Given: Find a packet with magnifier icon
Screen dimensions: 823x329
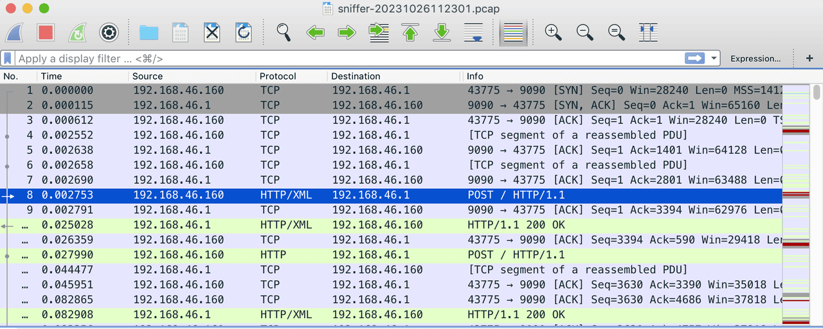Looking at the screenshot, I should [284, 32].
